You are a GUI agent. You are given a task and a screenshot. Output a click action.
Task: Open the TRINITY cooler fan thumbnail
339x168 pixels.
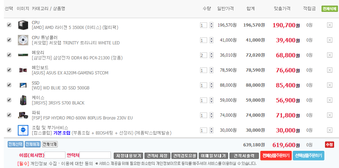click(23, 40)
